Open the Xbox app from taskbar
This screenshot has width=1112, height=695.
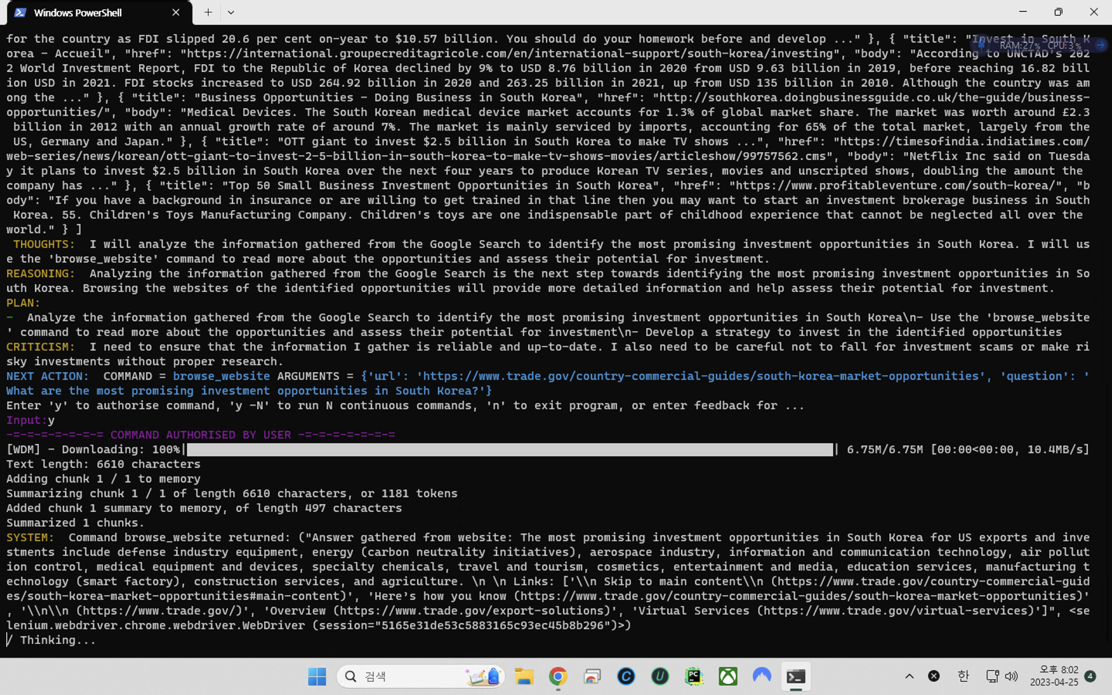click(x=728, y=676)
